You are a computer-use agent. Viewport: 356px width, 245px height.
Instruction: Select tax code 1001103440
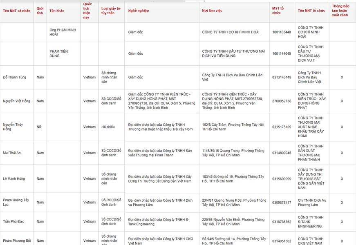282,32
